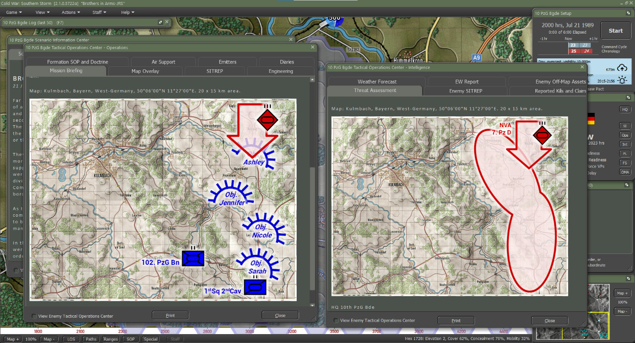635x343 pixels.
Task: Select the Weather Forecast tab
Action: (x=377, y=82)
